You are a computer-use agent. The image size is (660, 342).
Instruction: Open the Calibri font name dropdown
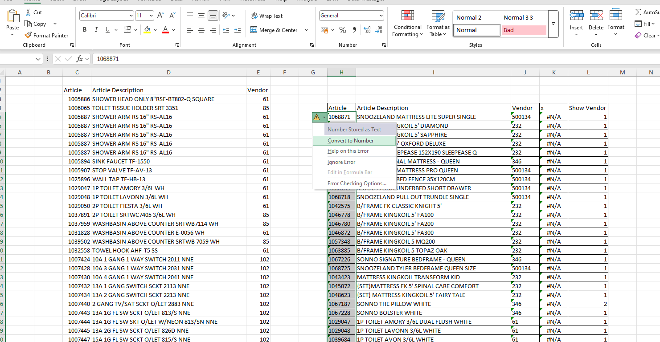point(131,16)
